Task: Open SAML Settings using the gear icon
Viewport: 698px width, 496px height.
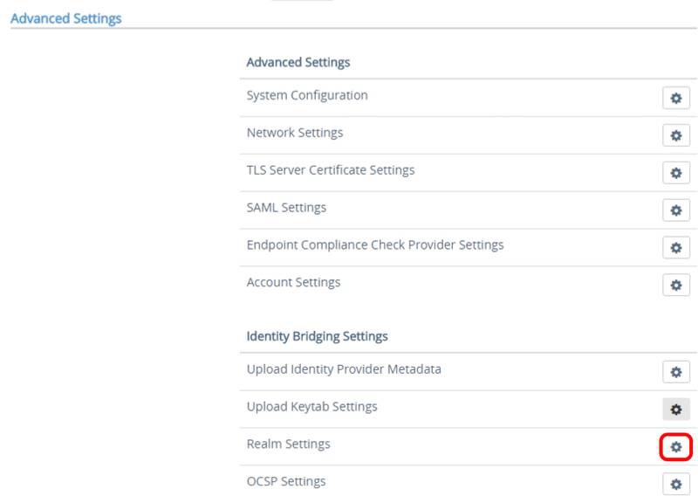Action: pos(675,210)
